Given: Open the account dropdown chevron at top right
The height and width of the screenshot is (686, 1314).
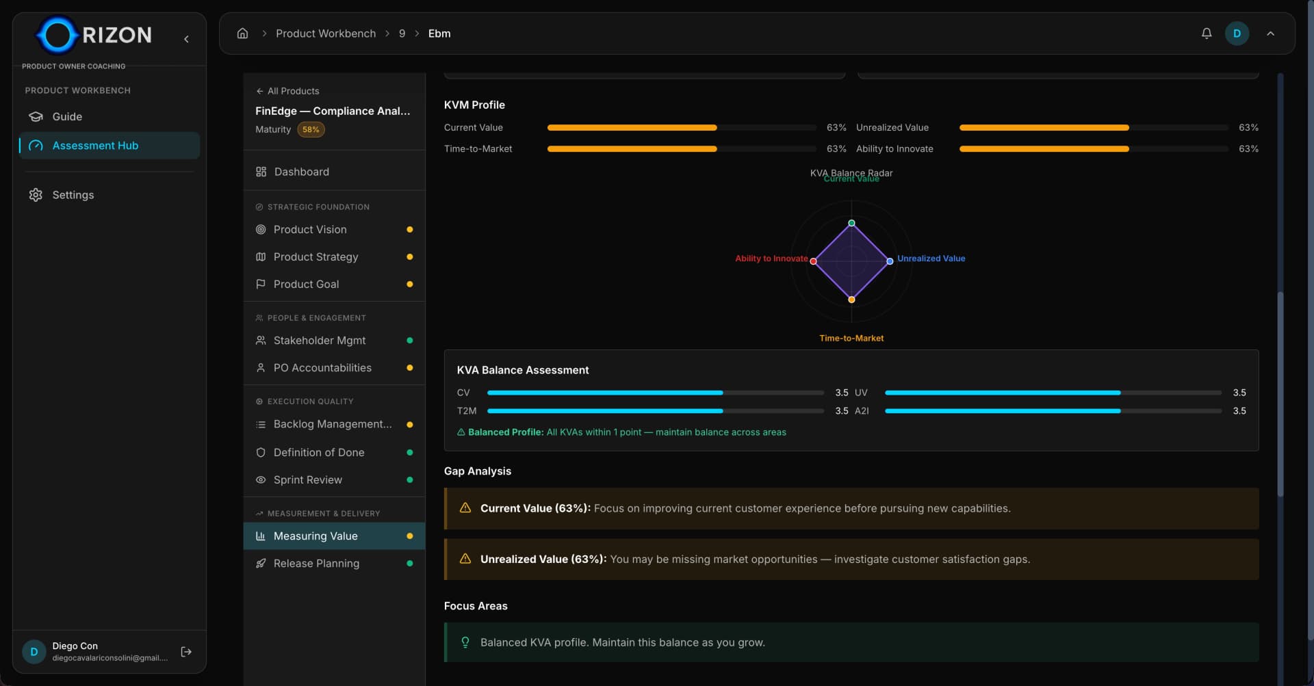Looking at the screenshot, I should click(x=1271, y=33).
